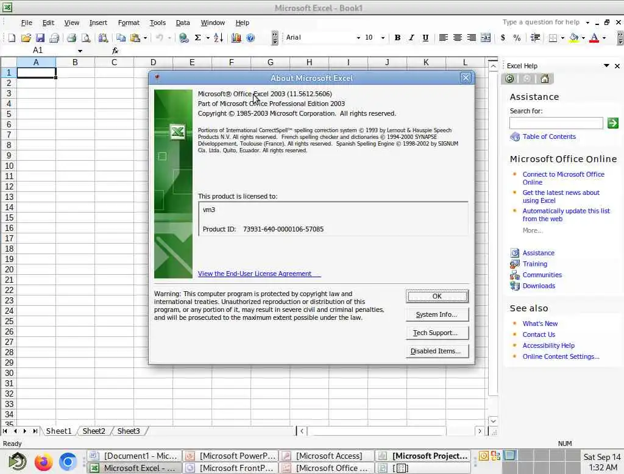
Task: Align cell text left
Action: click(x=444, y=38)
